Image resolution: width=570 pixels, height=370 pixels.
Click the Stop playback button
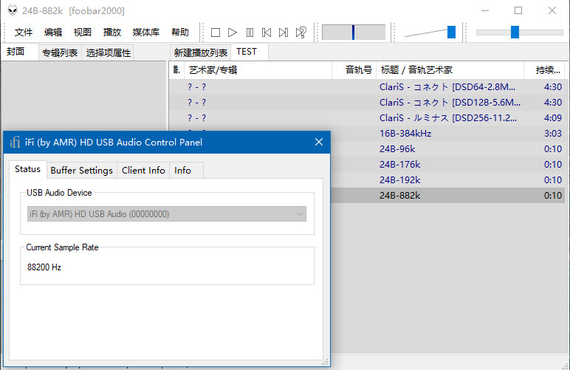coord(216,32)
